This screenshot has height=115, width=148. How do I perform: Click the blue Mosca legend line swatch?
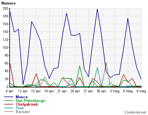(x=9, y=97)
